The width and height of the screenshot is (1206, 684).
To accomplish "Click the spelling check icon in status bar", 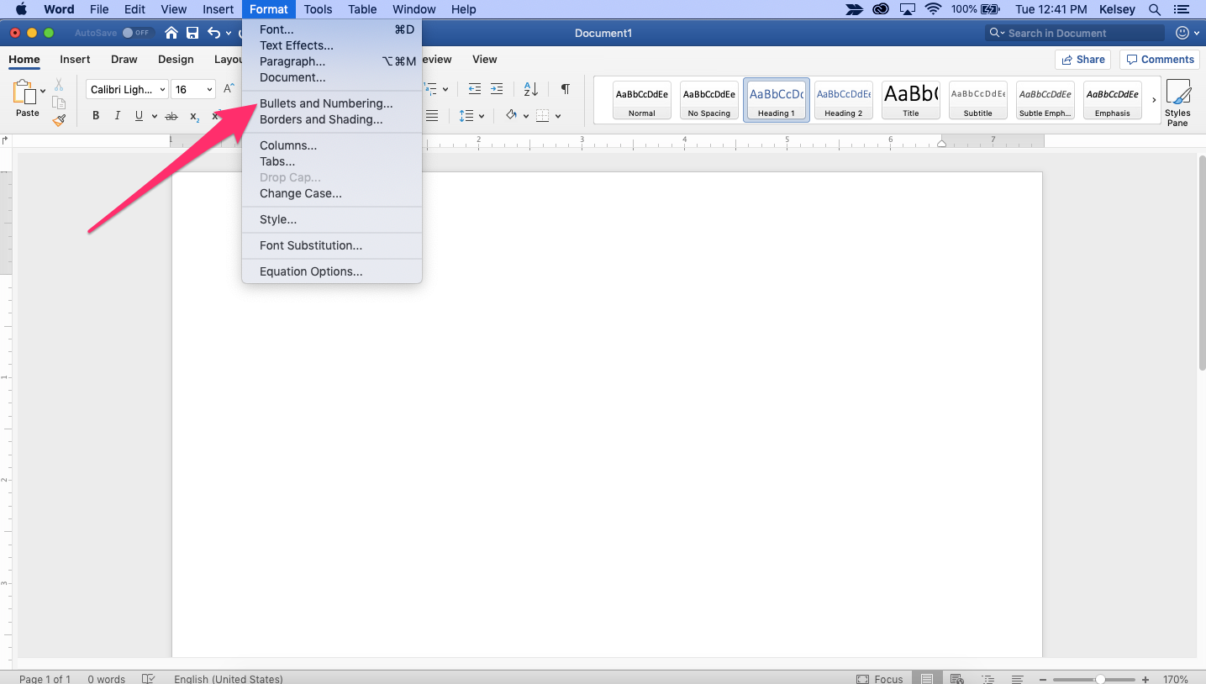I will (x=149, y=679).
